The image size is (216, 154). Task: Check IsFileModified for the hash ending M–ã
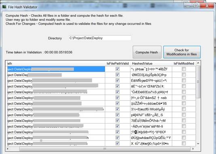[184, 126]
